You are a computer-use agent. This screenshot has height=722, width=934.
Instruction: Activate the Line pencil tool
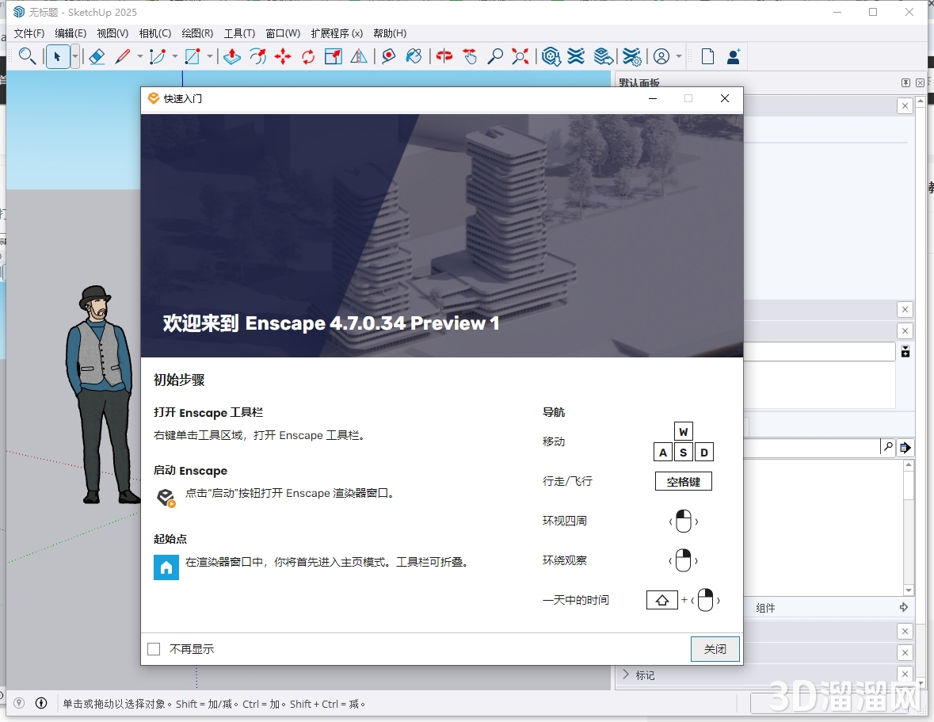[123, 56]
